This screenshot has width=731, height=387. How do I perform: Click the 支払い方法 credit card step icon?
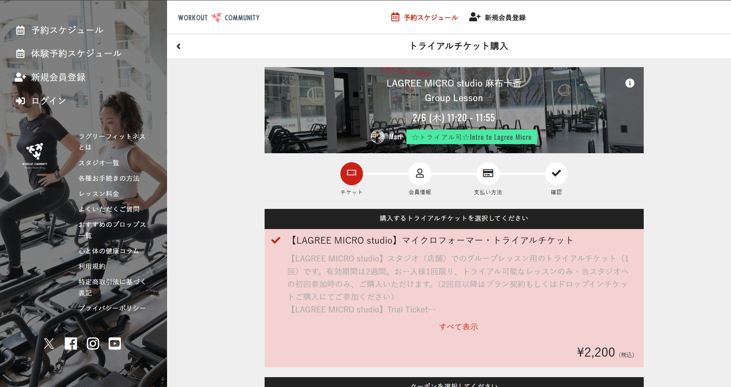pyautogui.click(x=488, y=174)
